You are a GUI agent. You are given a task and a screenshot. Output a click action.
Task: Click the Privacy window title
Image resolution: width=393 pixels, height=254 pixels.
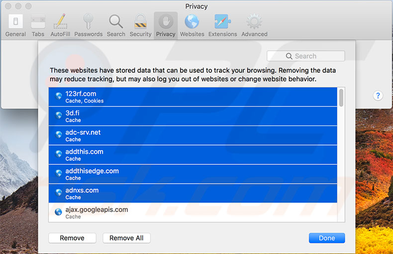click(196, 6)
